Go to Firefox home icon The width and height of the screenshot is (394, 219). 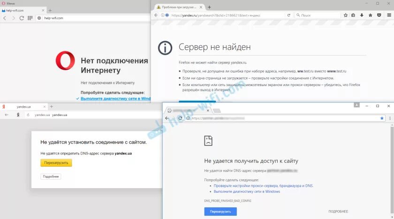point(370,15)
